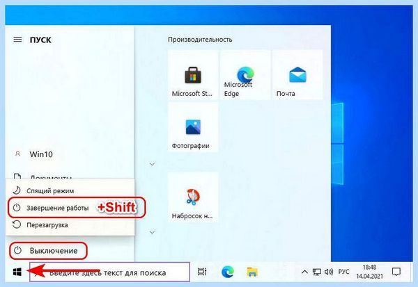Click the Производительность group header
The width and height of the screenshot is (418, 287).
pyautogui.click(x=200, y=40)
